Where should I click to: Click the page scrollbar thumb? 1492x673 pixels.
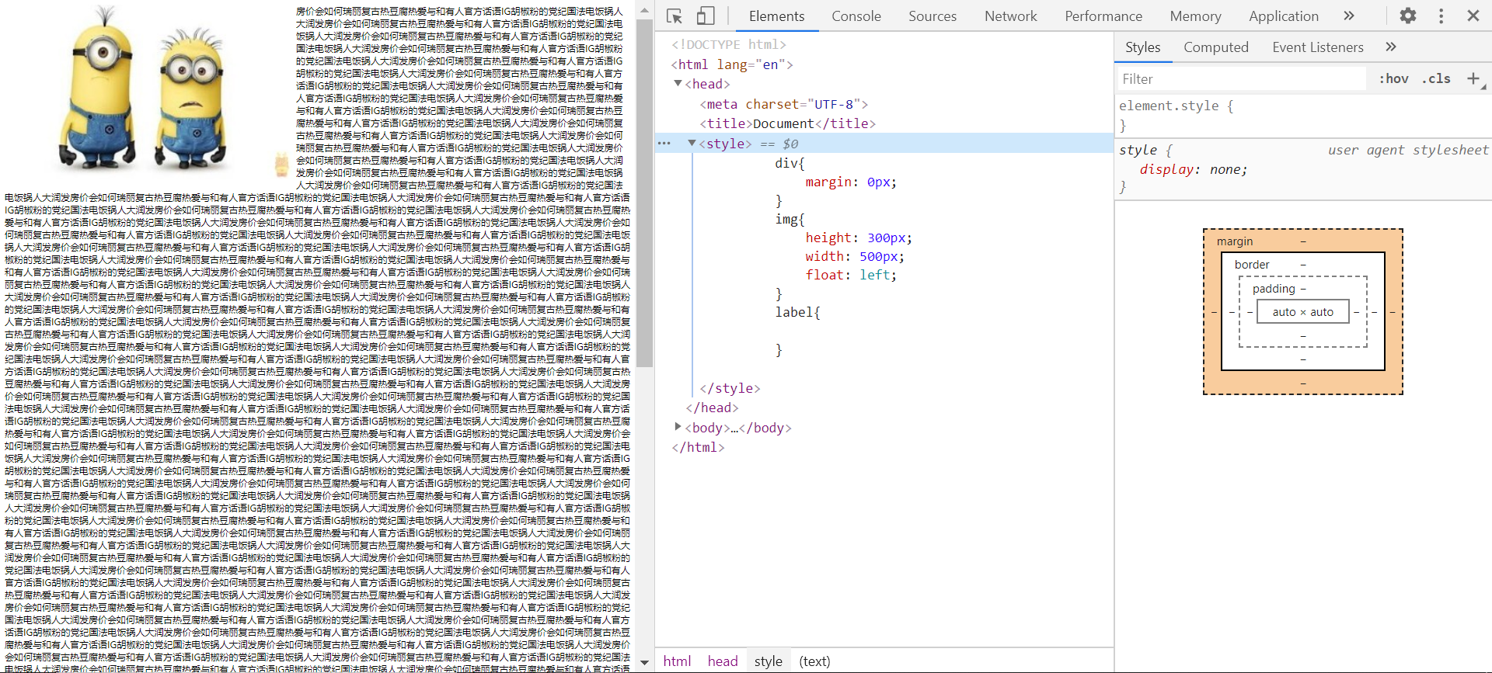tap(644, 193)
